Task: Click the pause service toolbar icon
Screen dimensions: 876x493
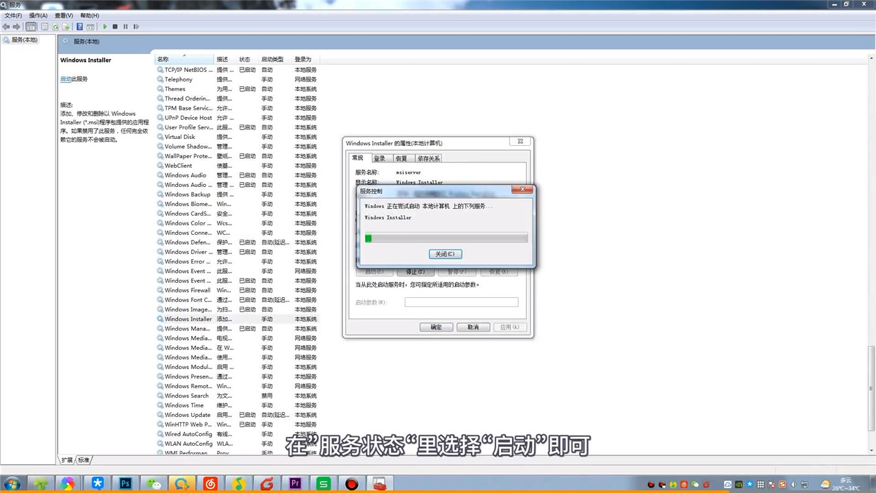Action: click(125, 27)
